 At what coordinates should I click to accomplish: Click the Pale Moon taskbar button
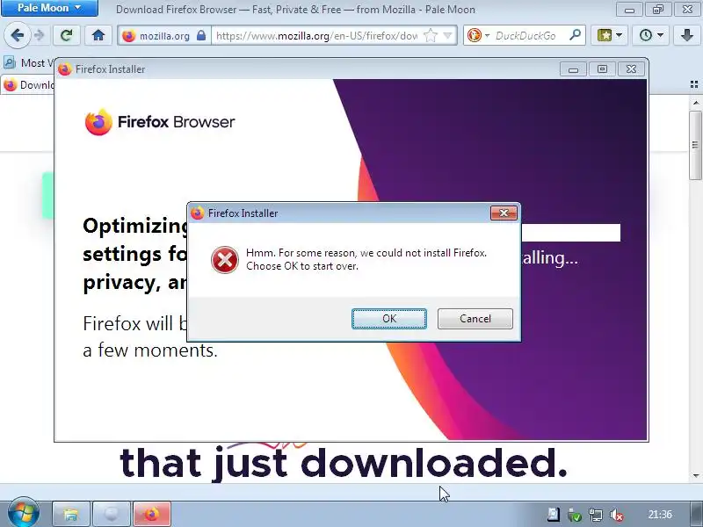pos(112,514)
